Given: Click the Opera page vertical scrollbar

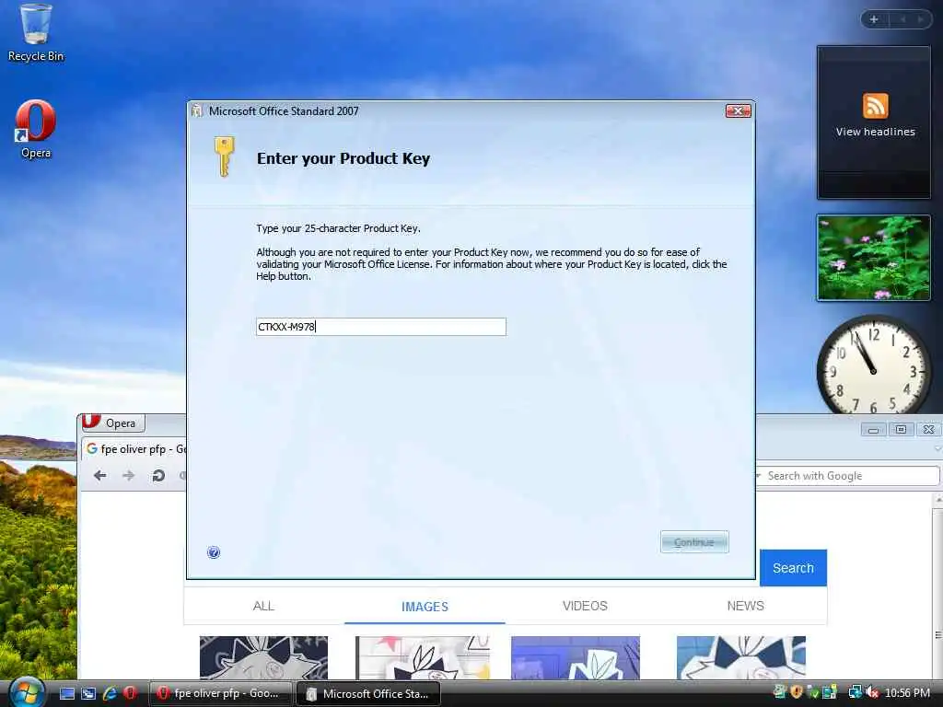Looking at the screenshot, I should point(937,586).
